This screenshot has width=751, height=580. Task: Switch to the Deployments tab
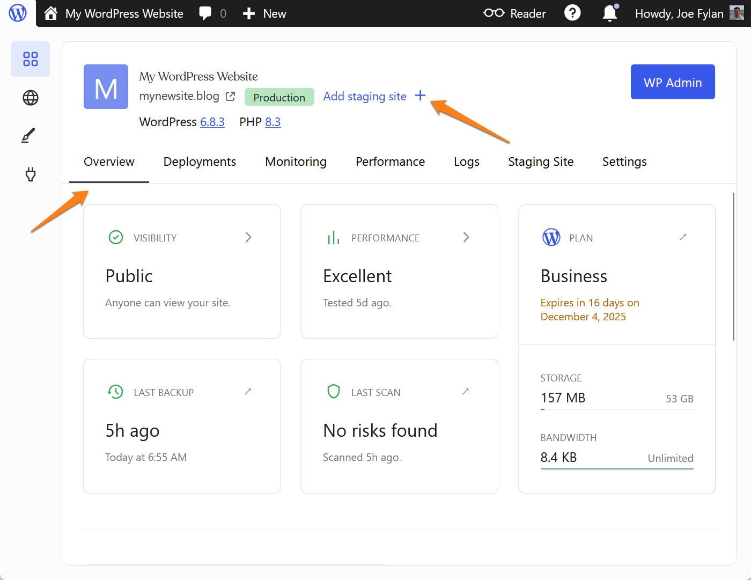(x=200, y=161)
